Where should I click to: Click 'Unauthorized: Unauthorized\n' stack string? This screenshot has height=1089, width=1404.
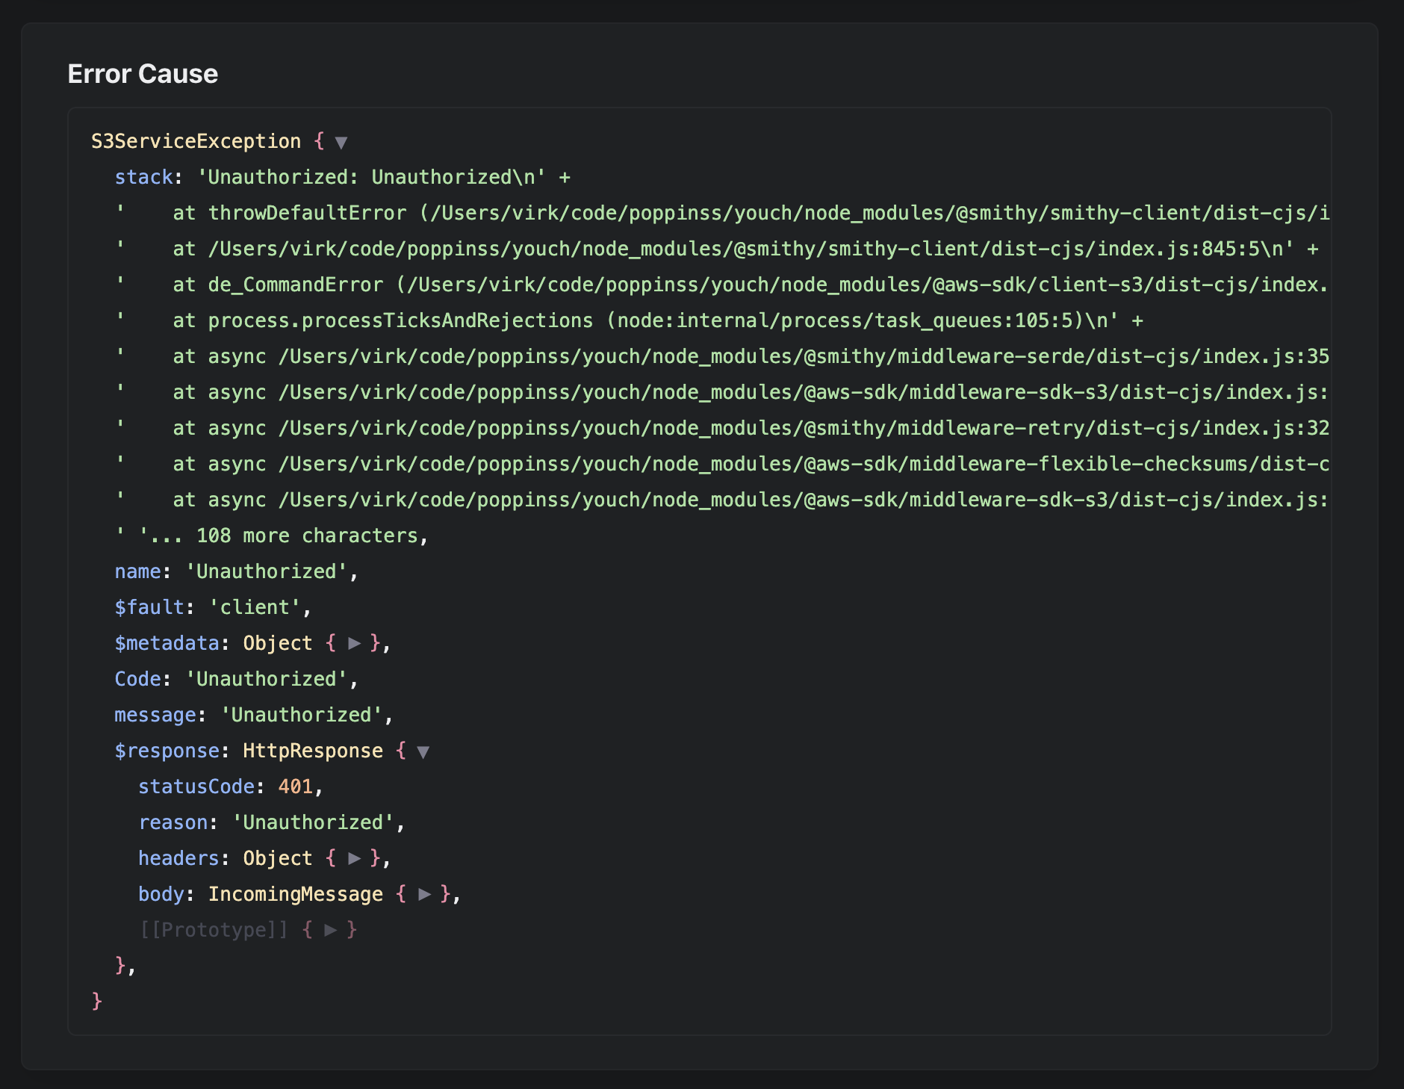click(x=371, y=177)
